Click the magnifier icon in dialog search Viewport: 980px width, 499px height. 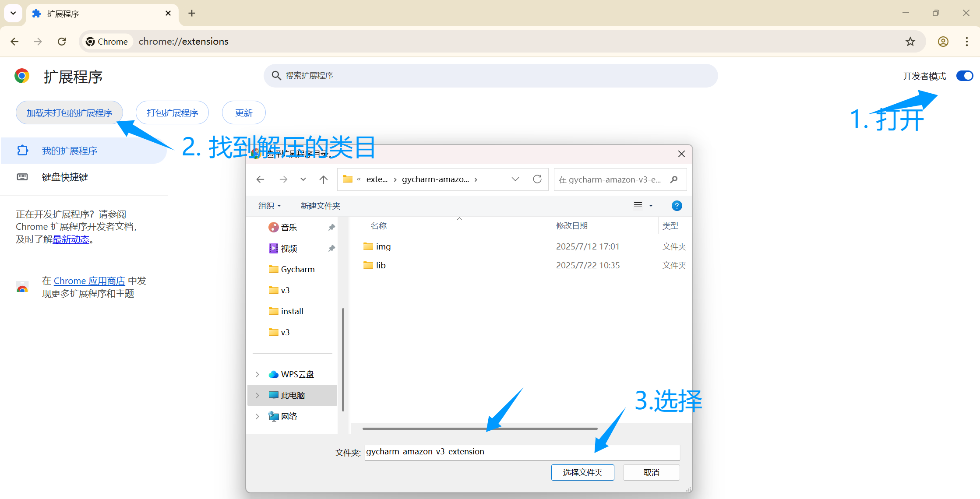point(674,179)
